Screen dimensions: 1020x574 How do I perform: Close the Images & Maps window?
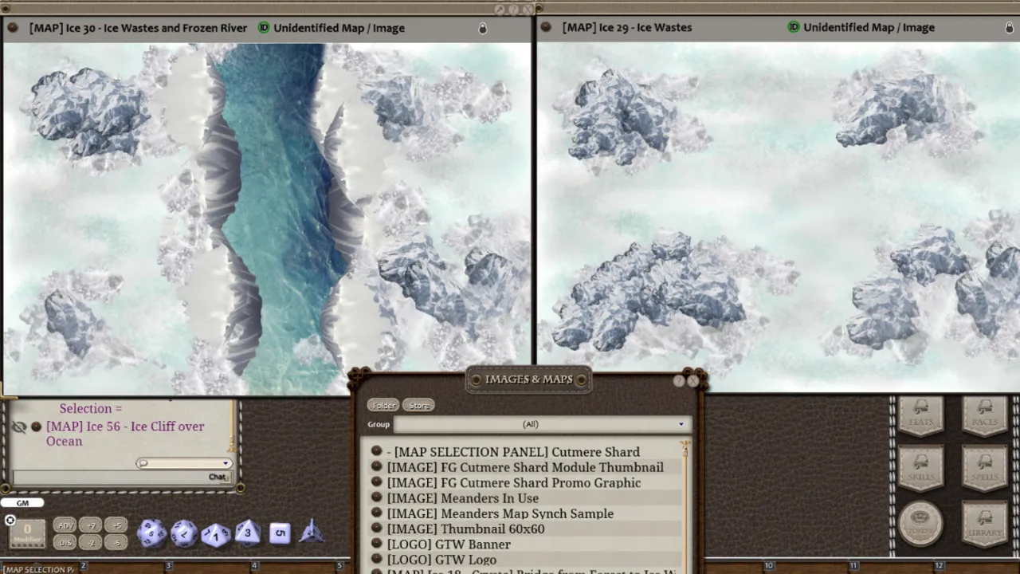(692, 381)
